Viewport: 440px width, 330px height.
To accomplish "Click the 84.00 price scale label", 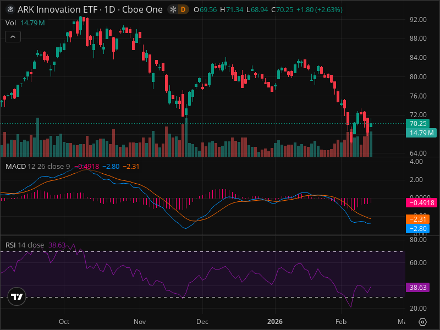I will click(x=418, y=58).
